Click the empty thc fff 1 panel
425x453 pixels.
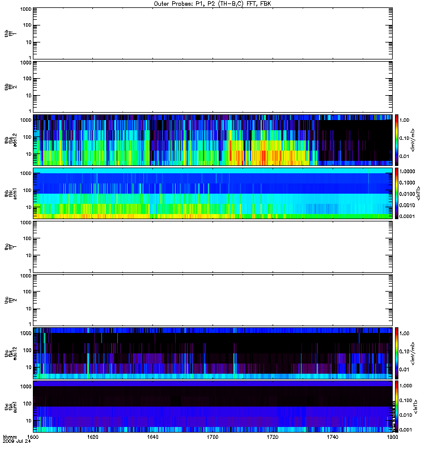tap(213, 247)
